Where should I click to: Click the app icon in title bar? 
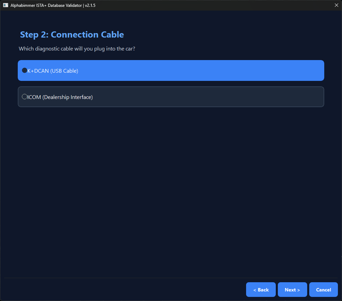tap(6, 5)
